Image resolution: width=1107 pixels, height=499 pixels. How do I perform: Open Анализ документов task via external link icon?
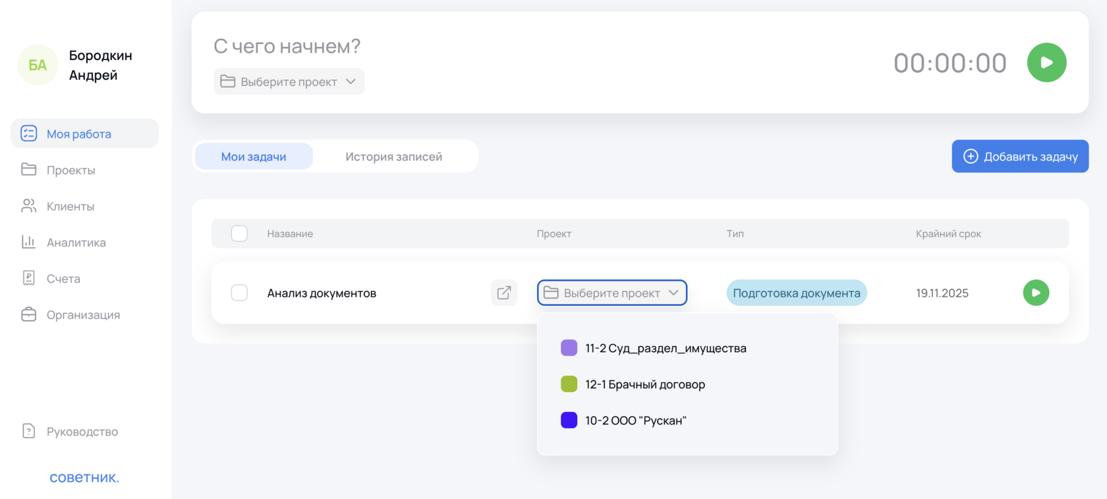(504, 293)
